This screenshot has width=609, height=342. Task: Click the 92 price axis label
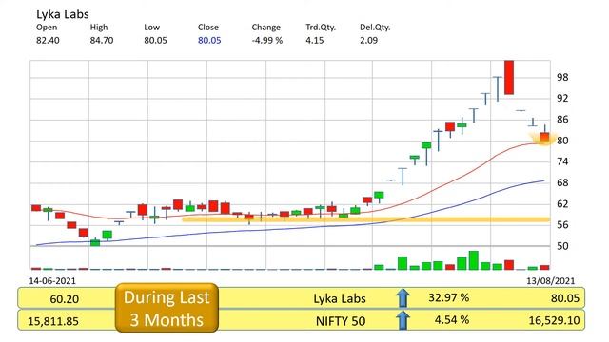(562, 99)
